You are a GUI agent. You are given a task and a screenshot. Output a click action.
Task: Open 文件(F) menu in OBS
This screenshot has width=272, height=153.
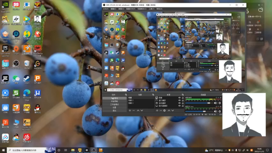point(105,9)
